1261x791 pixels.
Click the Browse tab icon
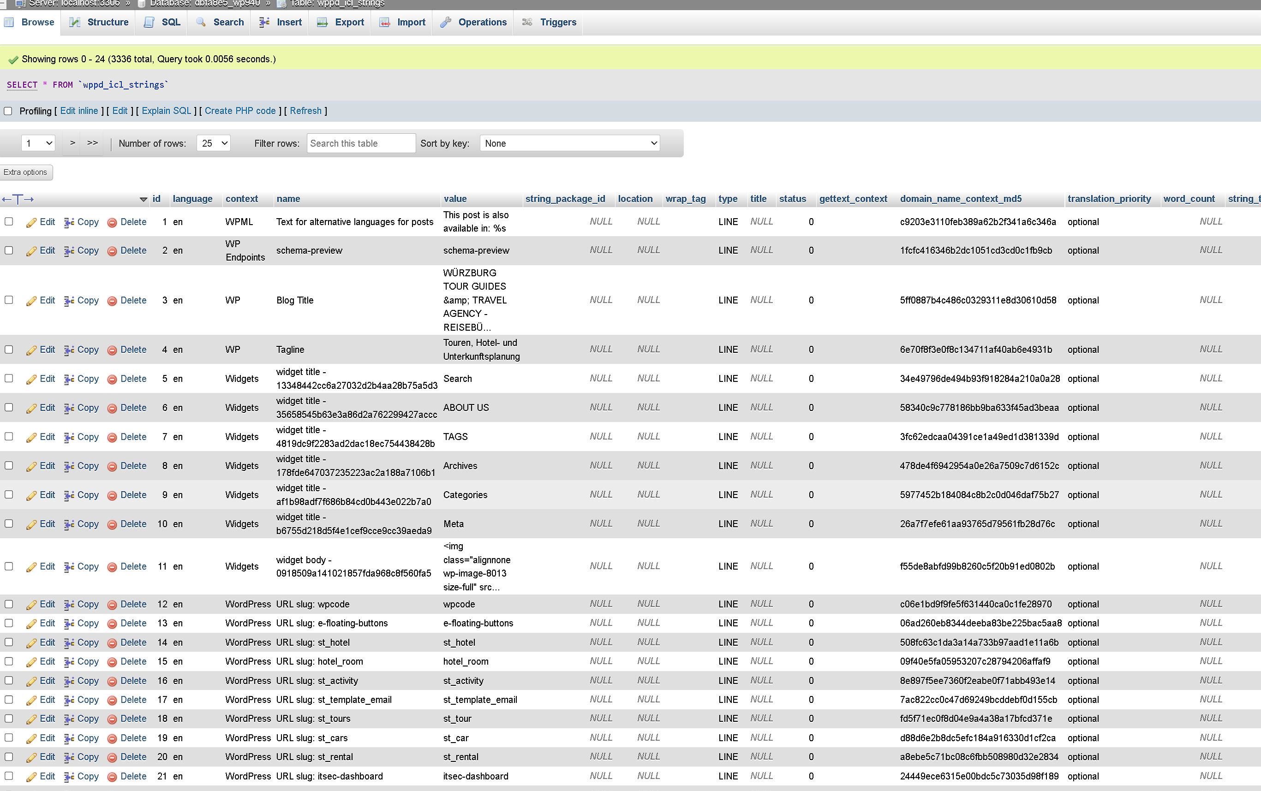tap(9, 23)
